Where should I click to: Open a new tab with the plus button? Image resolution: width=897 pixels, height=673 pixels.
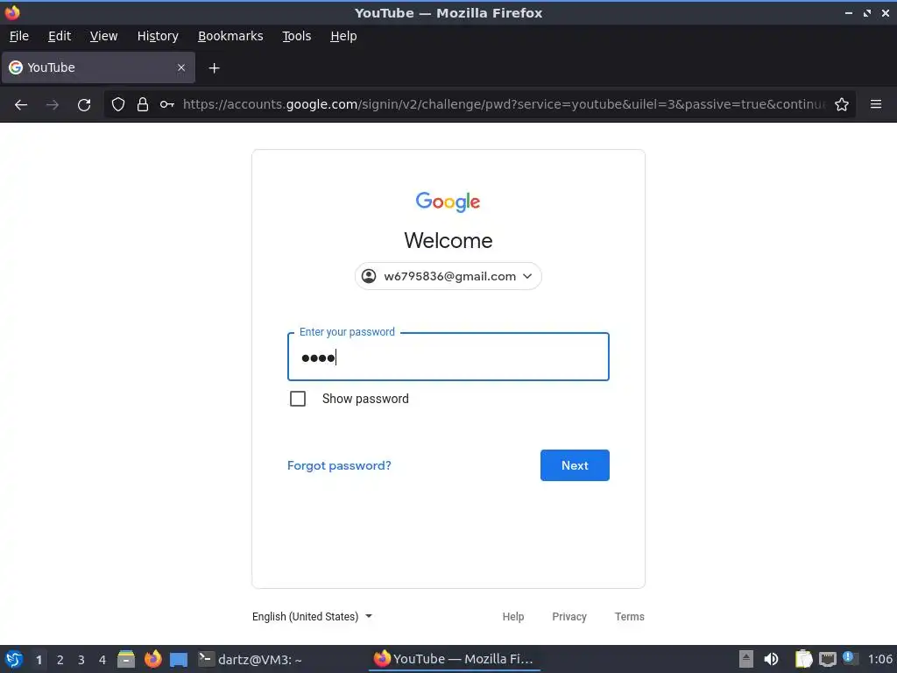[x=214, y=68]
